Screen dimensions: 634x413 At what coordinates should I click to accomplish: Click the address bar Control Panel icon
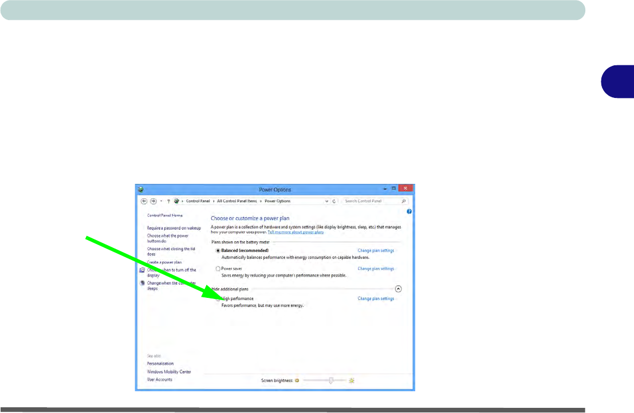176,201
